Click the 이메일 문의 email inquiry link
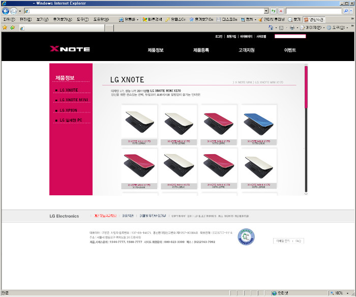The width and height of the screenshot is (356, 297). [283, 241]
